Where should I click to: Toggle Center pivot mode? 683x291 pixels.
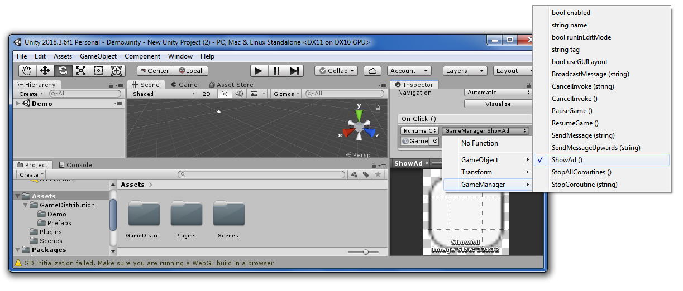(155, 71)
